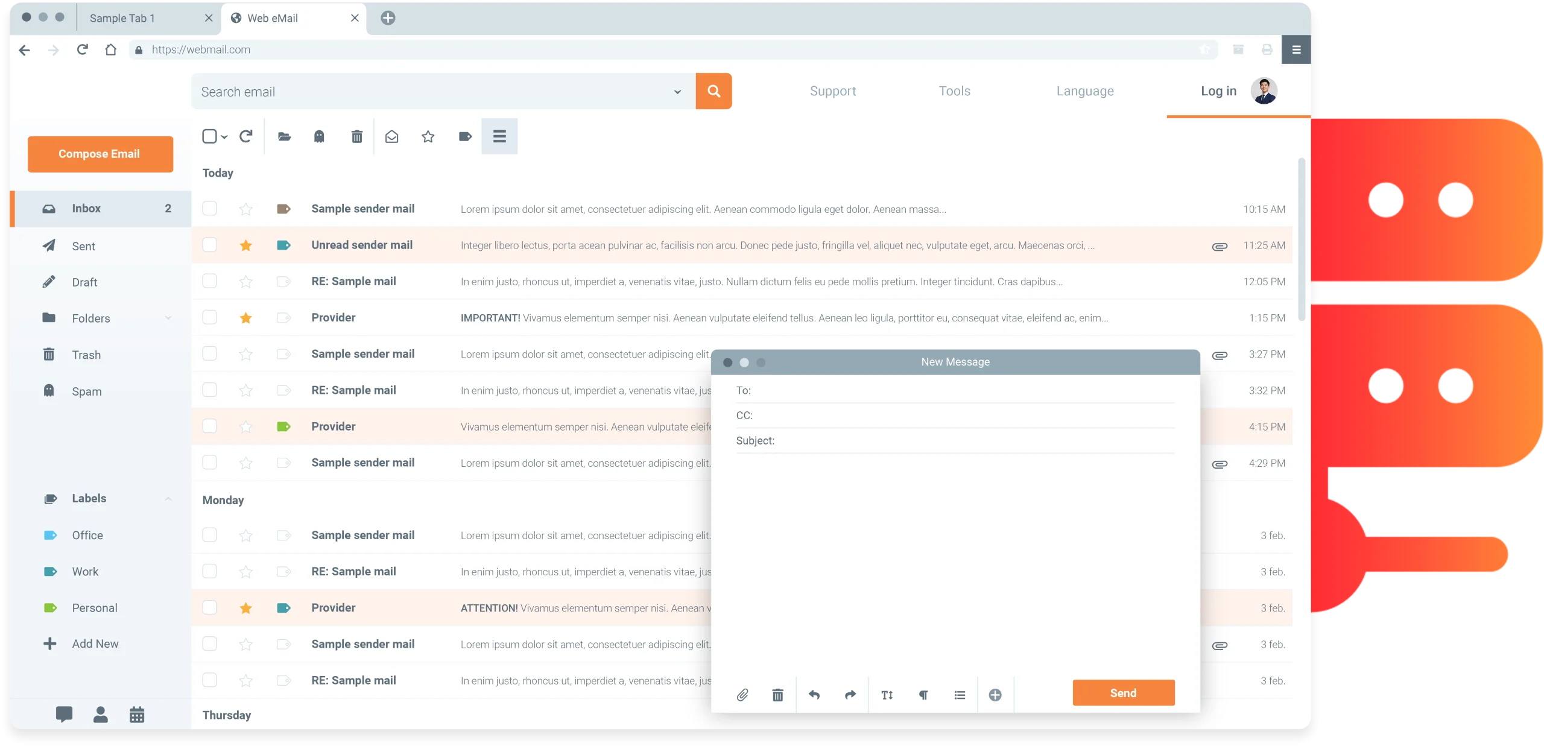This screenshot has height=746, width=1544.
Task: Click the mail list vertical scrollbar
Action: coord(1302,239)
